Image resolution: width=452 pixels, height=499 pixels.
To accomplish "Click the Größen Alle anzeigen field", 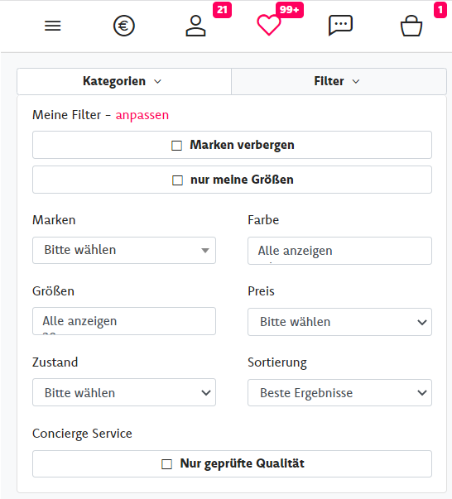I will pyautogui.click(x=124, y=321).
